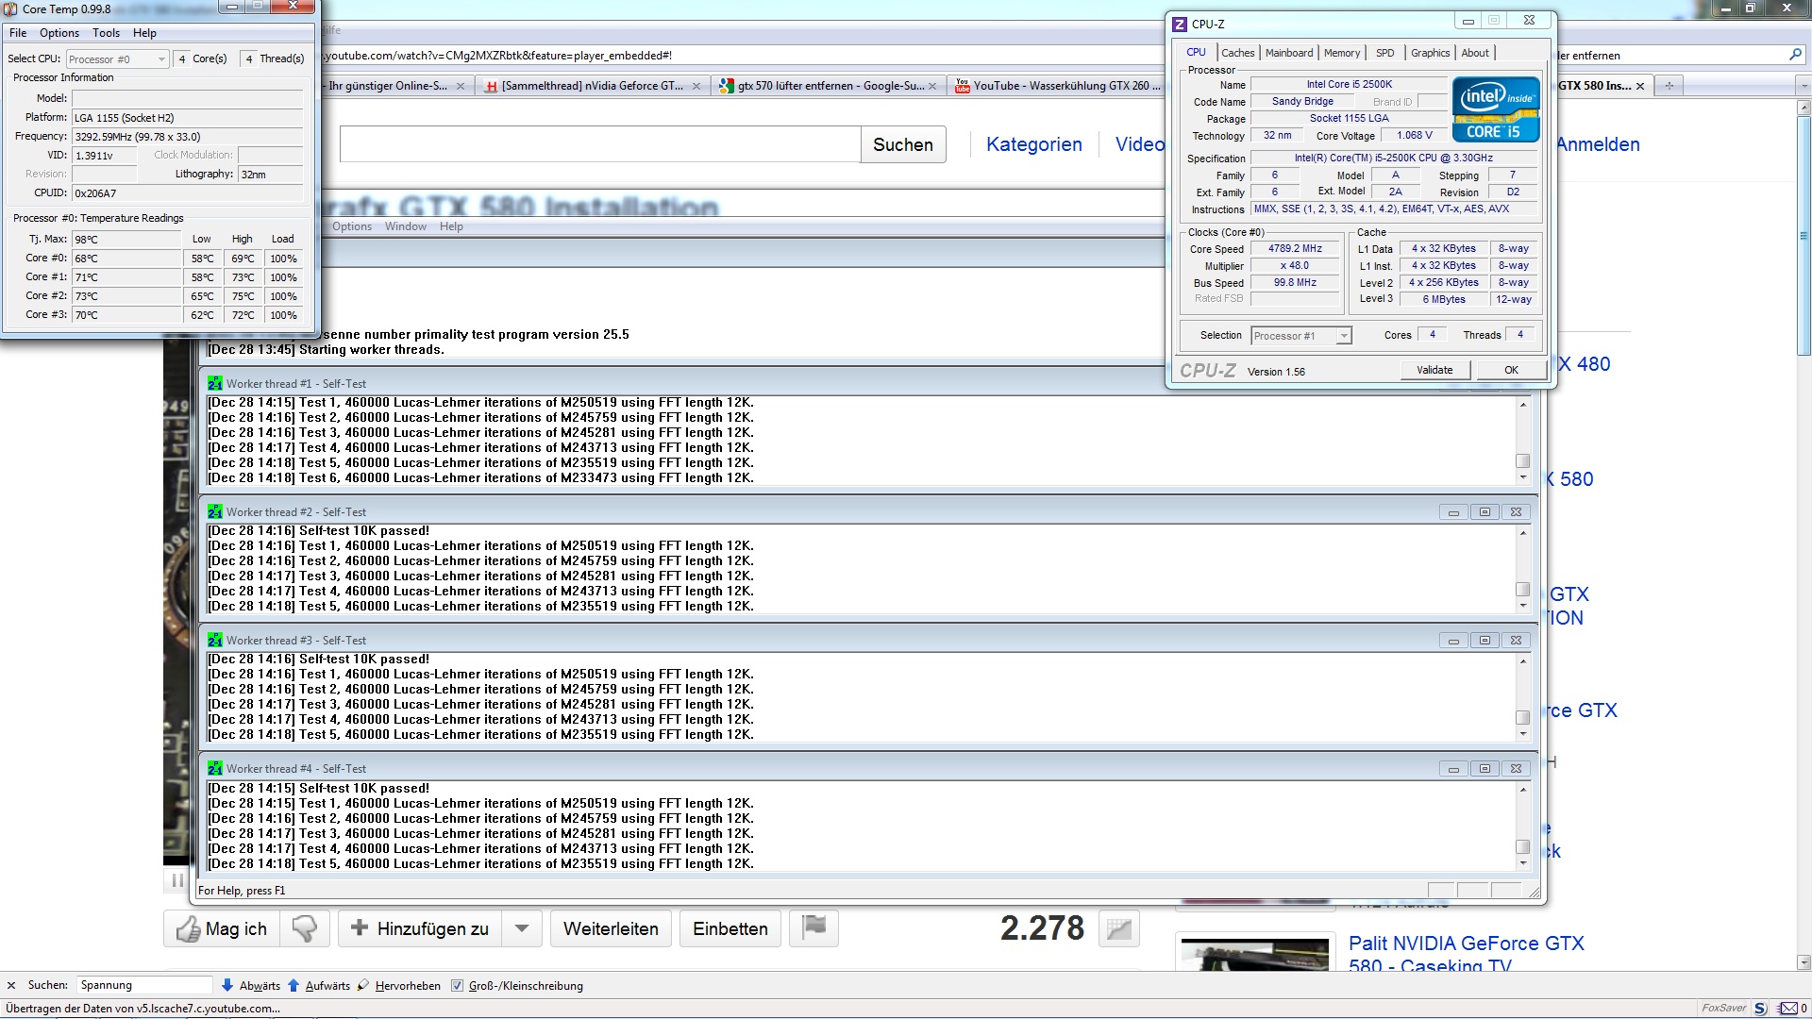Click the Core Temp title bar icon
Screen dimensions: 1812x1019
(10, 8)
